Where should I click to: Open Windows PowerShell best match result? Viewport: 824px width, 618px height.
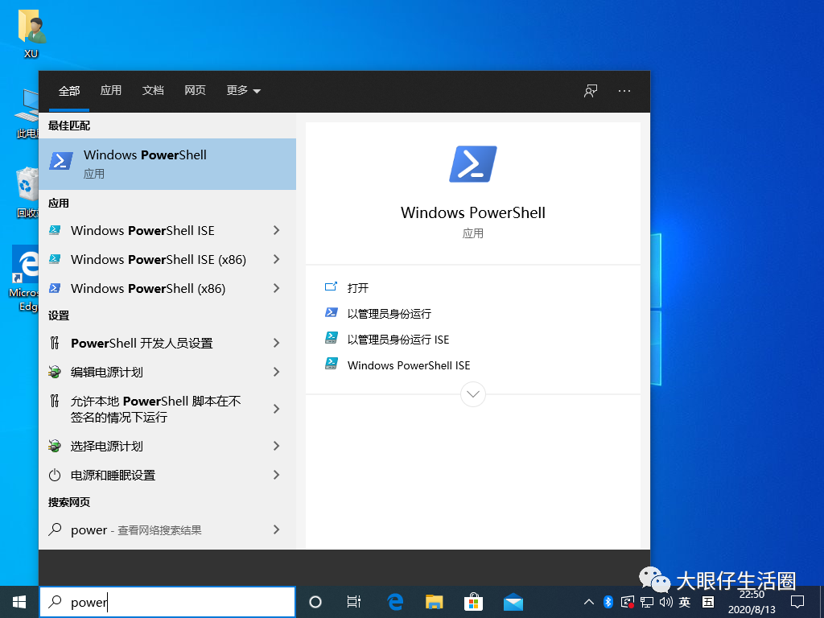point(167,164)
